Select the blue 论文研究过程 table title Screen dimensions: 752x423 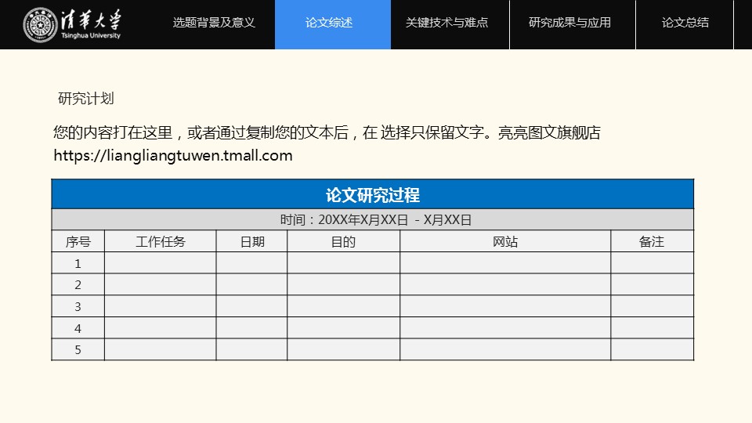[373, 195]
